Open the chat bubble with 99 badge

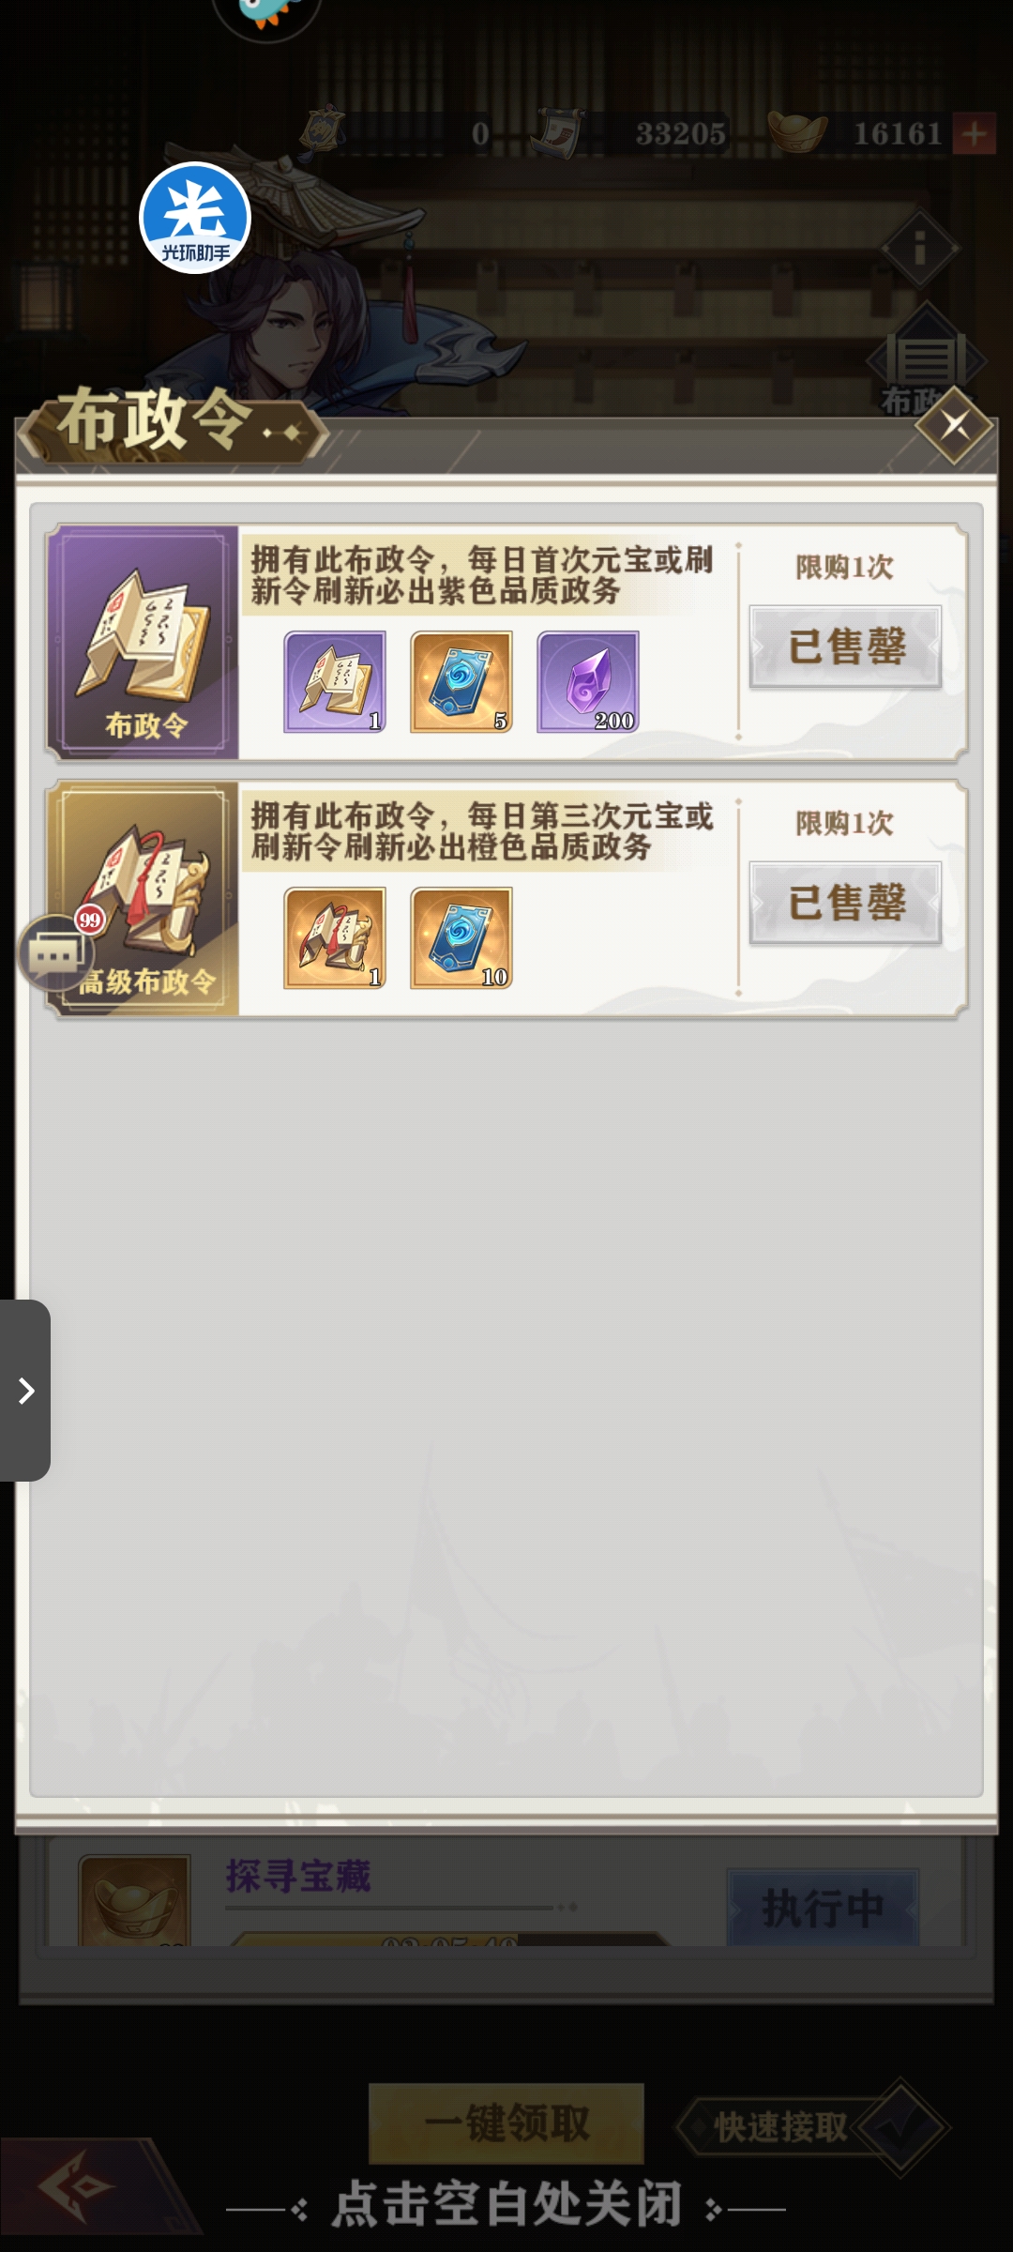click(x=56, y=951)
